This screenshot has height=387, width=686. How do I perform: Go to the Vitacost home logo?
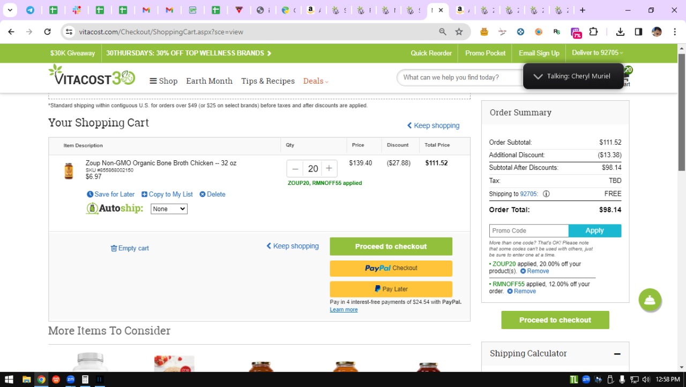click(92, 76)
